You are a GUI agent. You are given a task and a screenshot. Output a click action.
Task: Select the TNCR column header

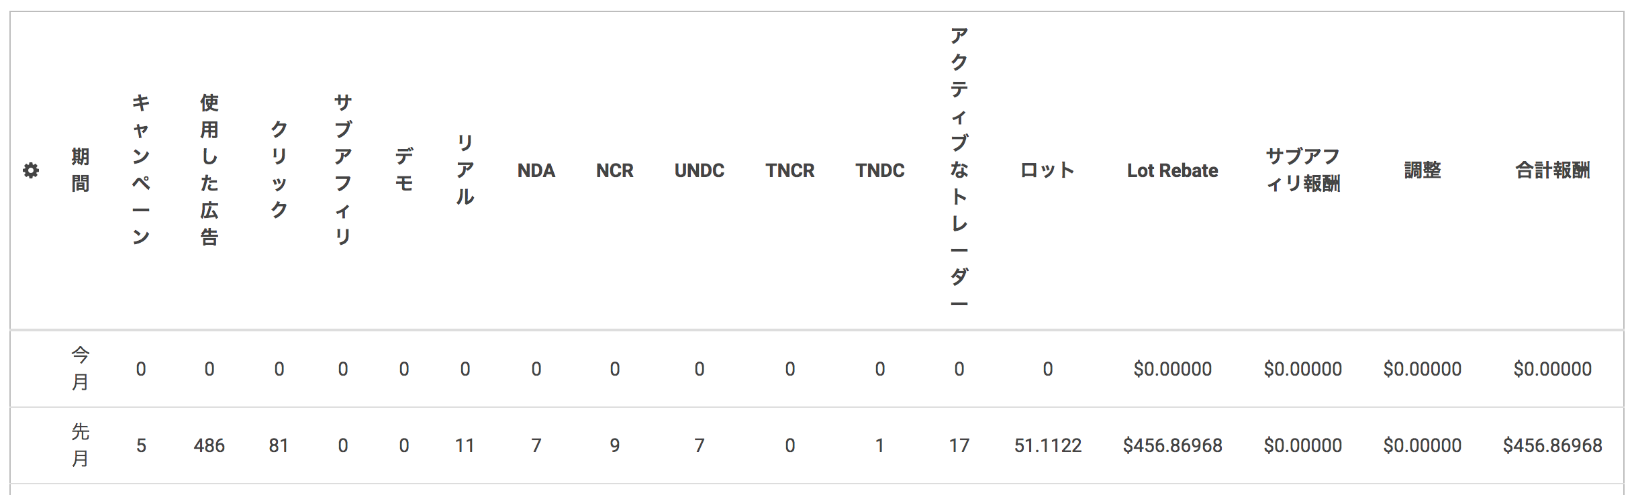coord(790,170)
